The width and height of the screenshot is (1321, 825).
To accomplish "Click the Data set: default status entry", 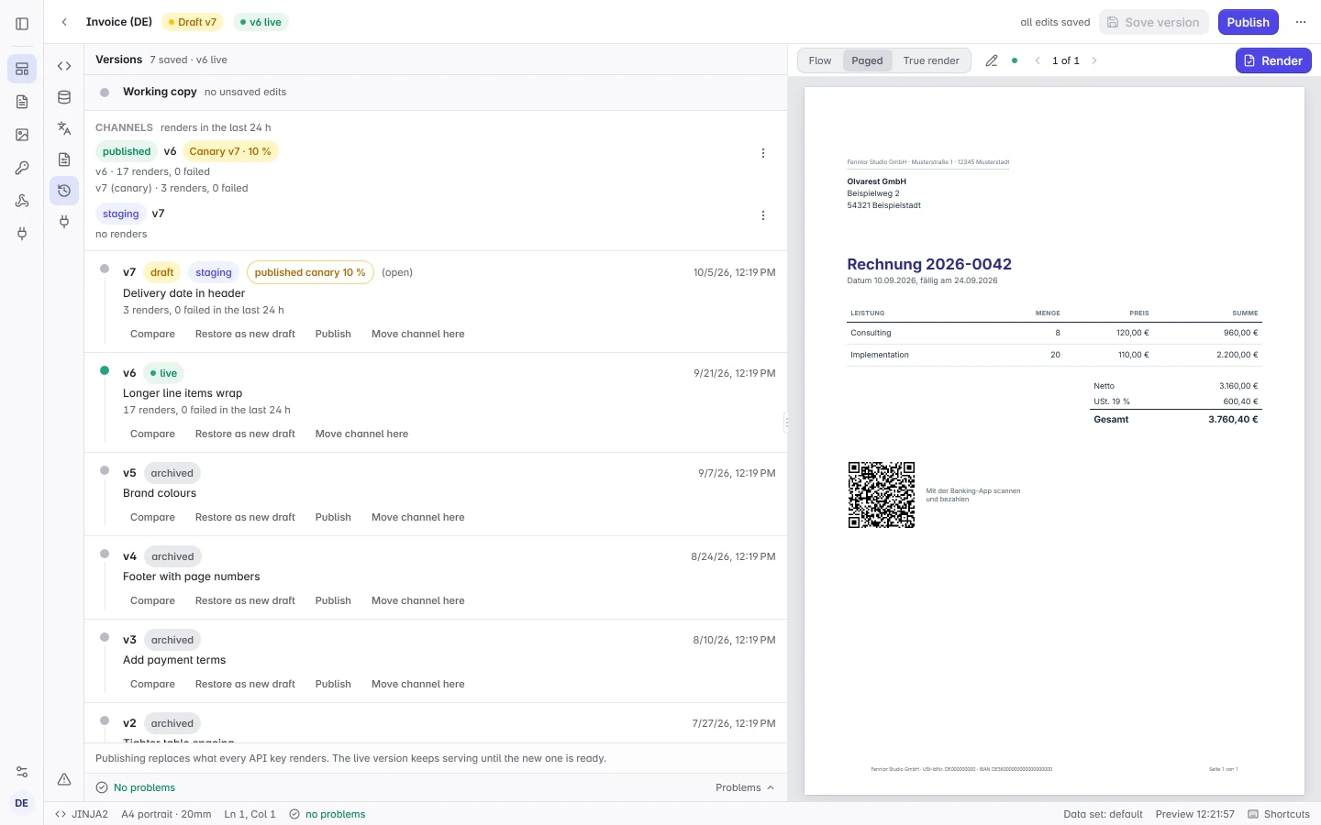I will tap(1104, 814).
